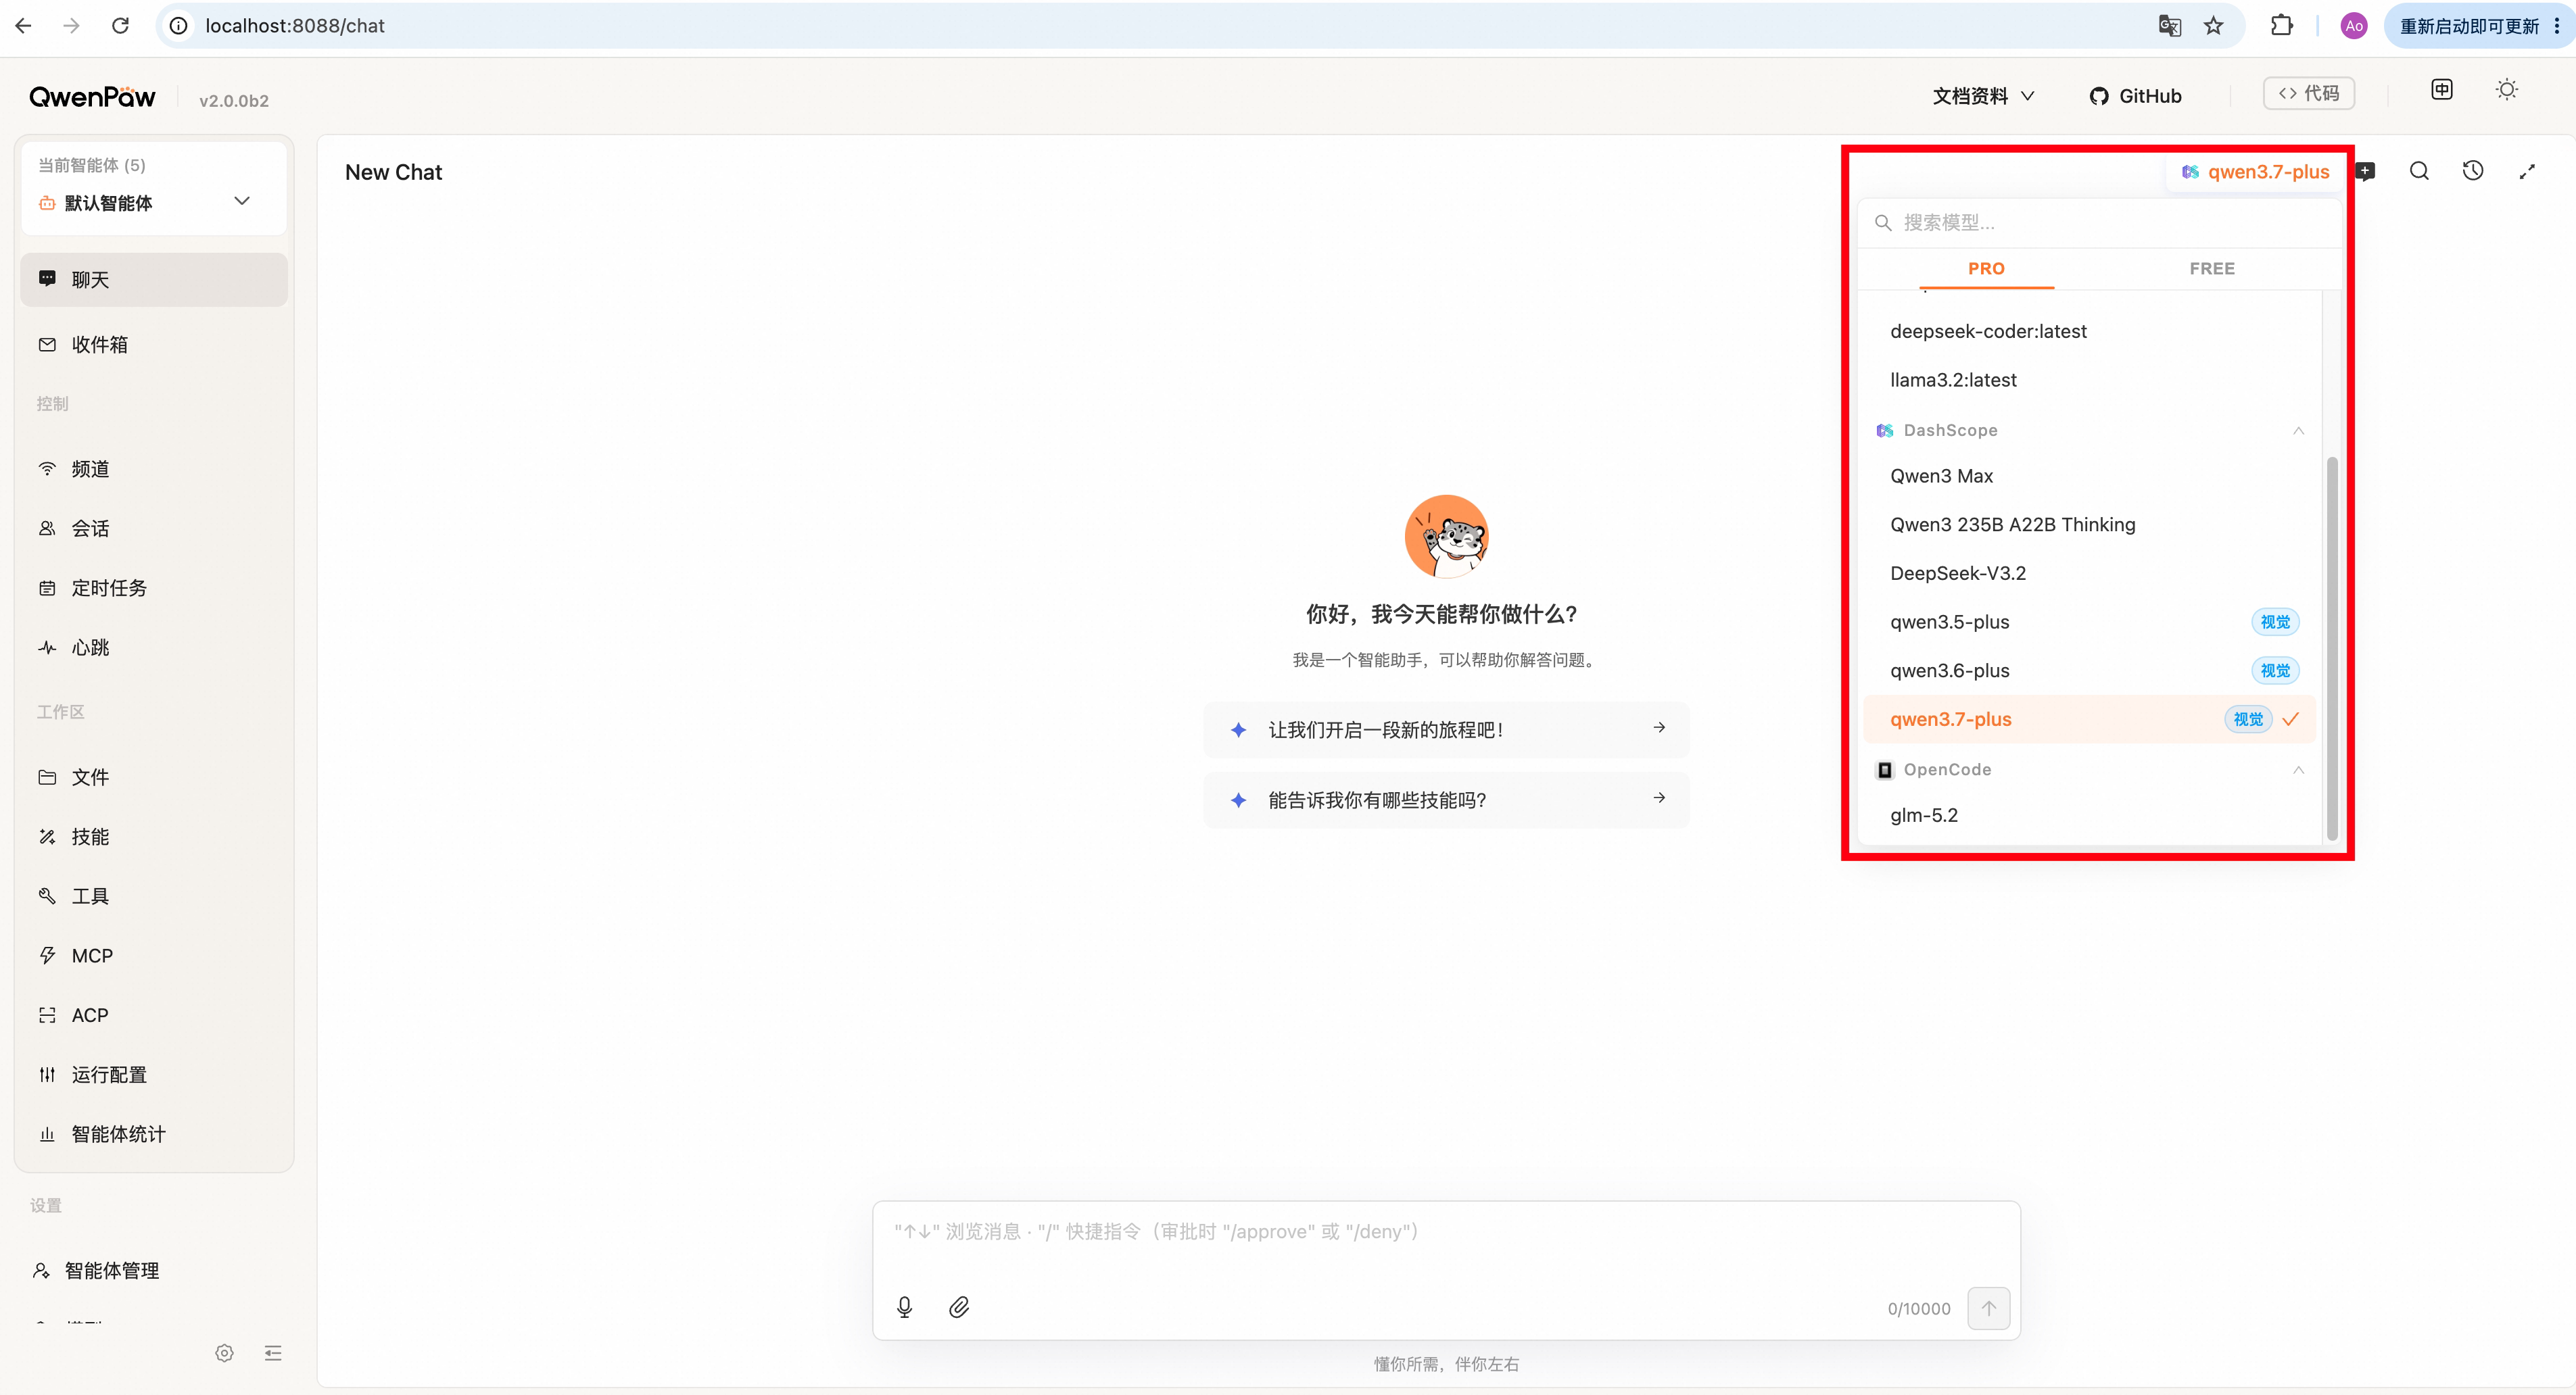Open browser extensions puzzle icon

(2282, 26)
